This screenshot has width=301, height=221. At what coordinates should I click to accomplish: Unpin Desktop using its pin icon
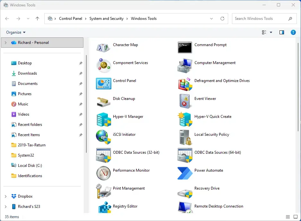coord(81,63)
